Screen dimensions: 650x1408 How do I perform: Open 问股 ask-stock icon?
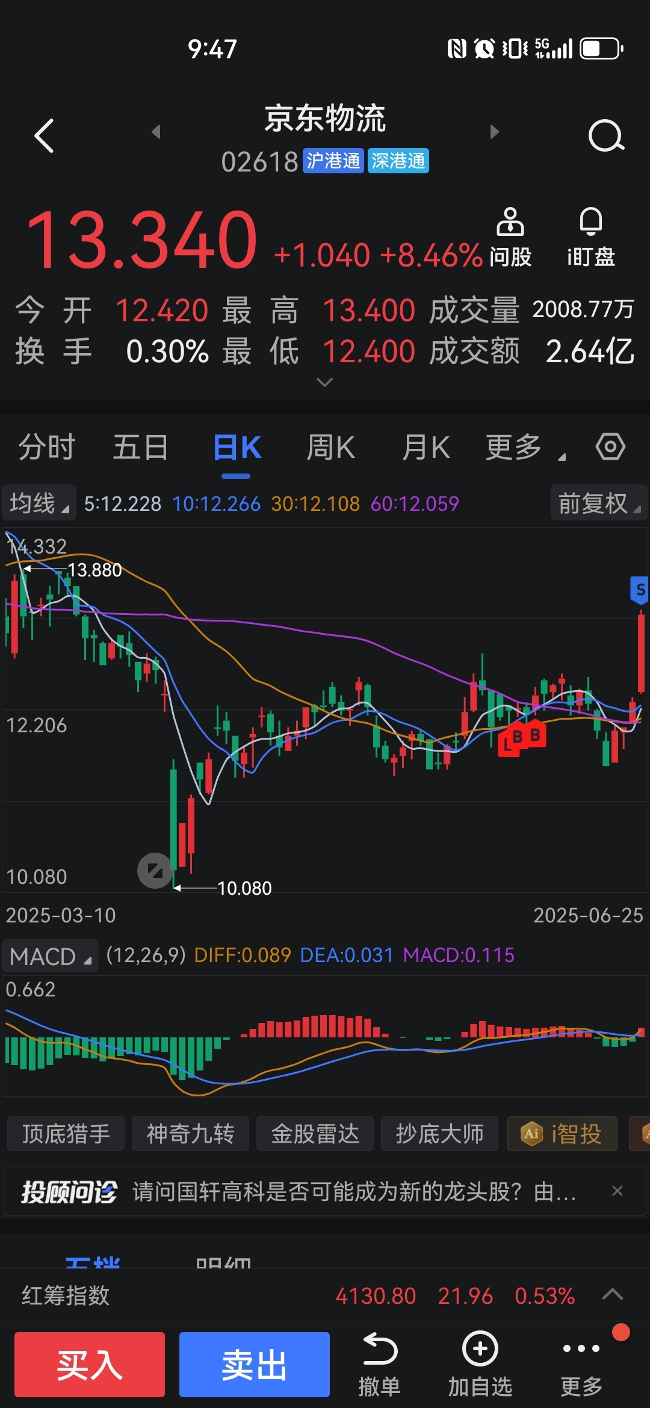pyautogui.click(x=510, y=237)
